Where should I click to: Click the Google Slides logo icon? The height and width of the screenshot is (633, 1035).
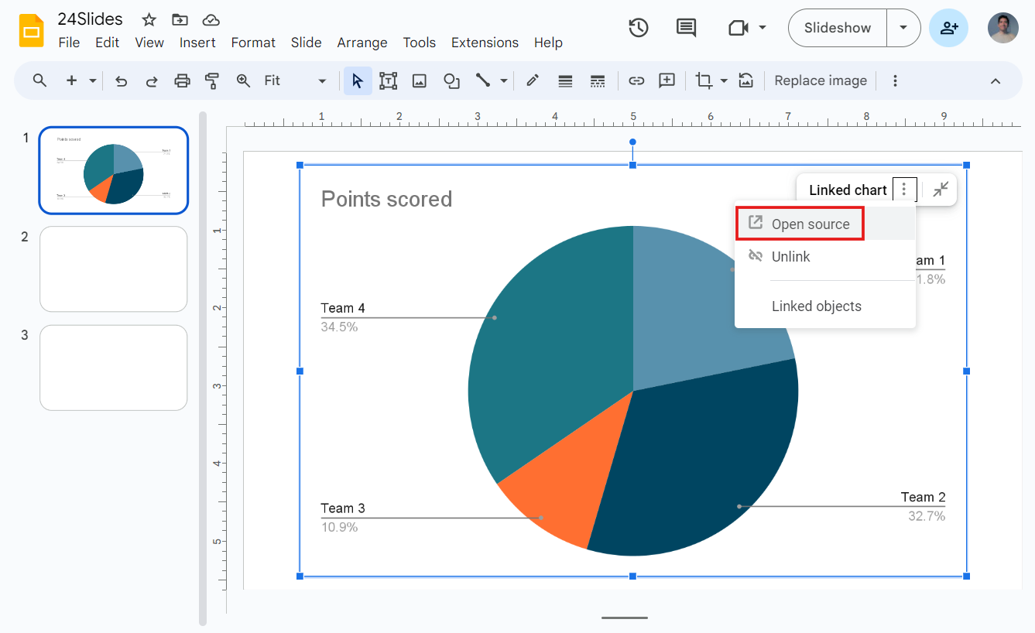(32, 30)
